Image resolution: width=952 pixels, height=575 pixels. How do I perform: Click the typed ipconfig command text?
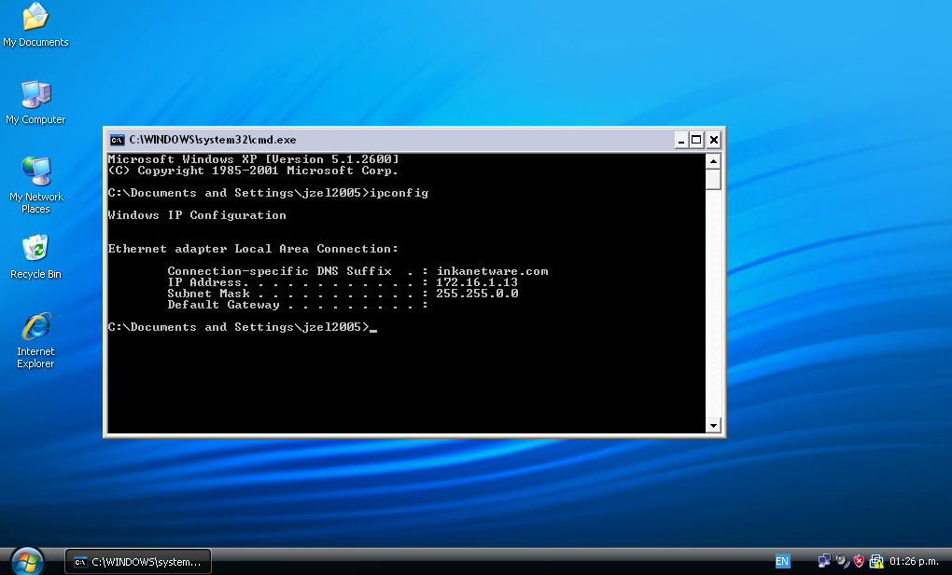pos(399,193)
